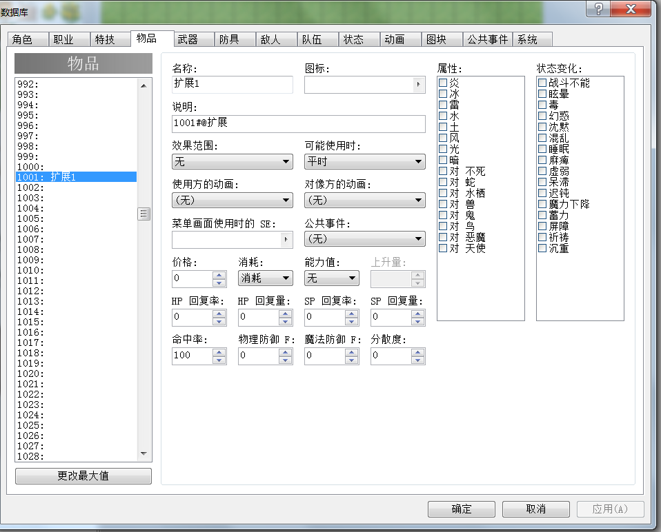Image resolution: width=661 pixels, height=532 pixels.
Task: Open the 可能使用时 dropdown
Action: [364, 162]
